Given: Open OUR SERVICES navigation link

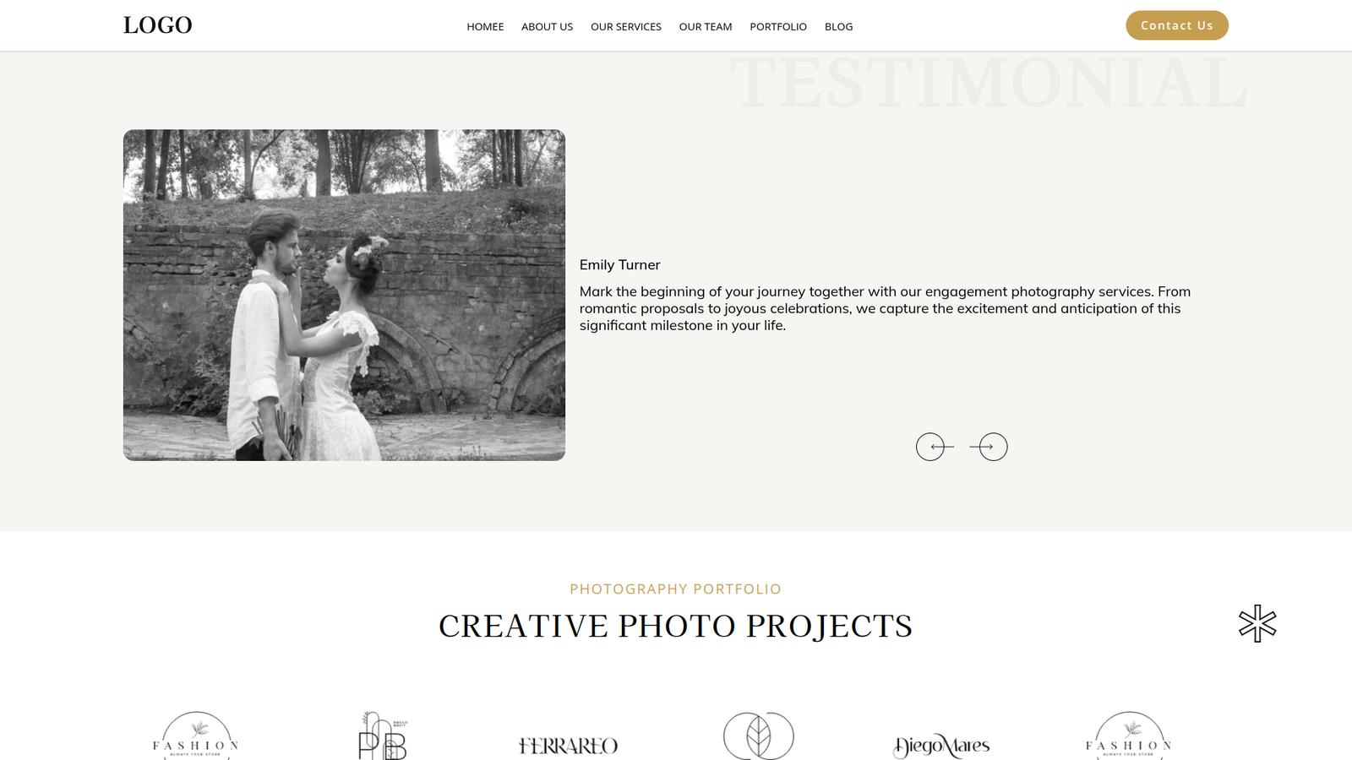Looking at the screenshot, I should pyautogui.click(x=626, y=27).
